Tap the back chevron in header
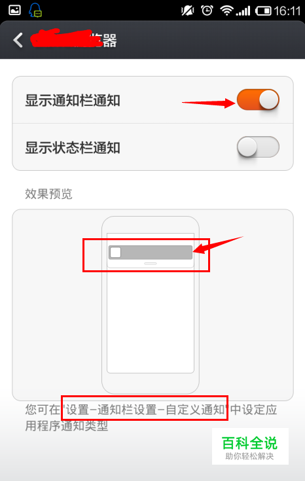The image size is (305, 481). 18,40
